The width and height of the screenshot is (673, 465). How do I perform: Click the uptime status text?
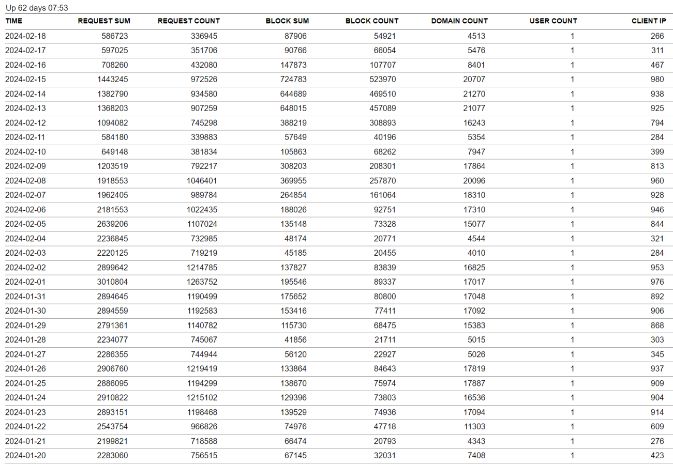36,8
